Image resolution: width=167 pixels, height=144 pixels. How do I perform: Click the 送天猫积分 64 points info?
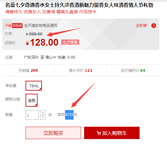point(133,70)
